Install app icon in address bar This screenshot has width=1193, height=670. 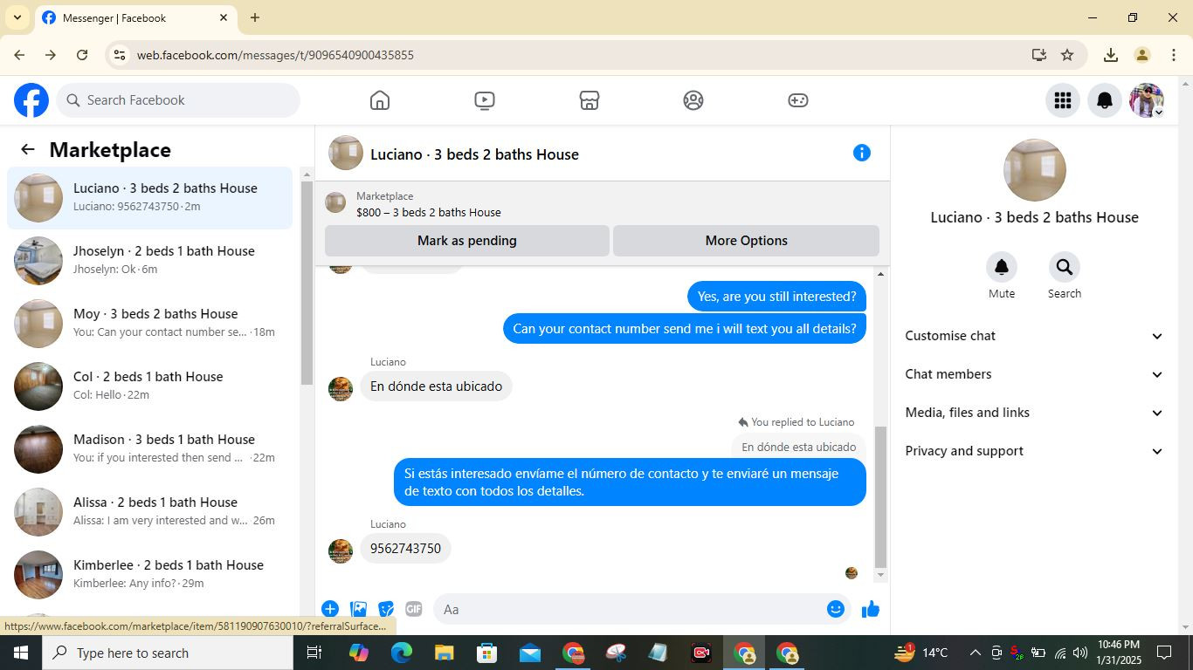[x=1038, y=55]
